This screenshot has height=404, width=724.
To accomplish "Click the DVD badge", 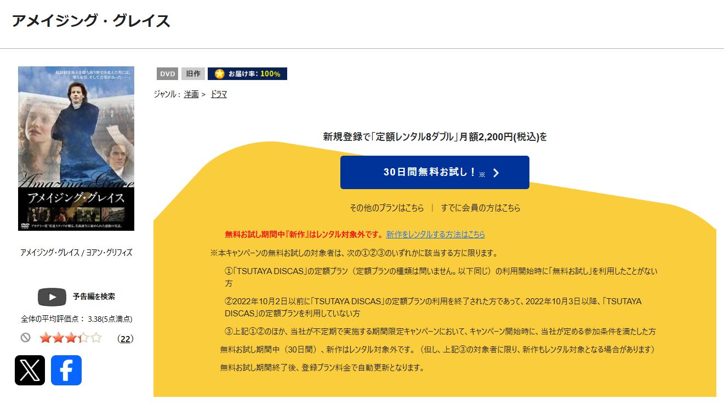I will 167,74.
